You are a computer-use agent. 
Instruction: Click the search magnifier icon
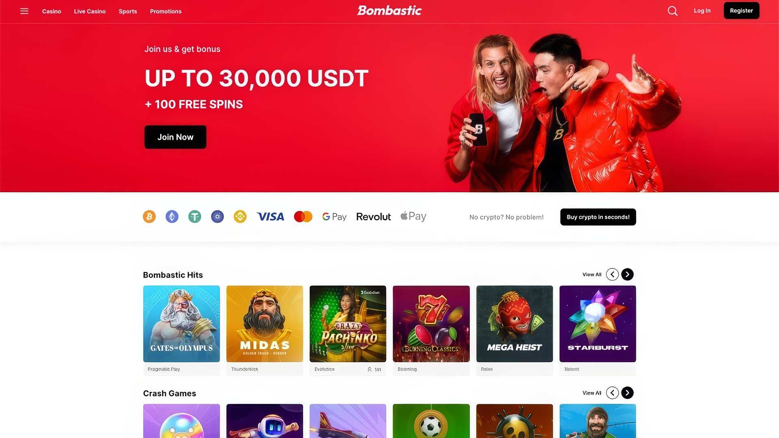tap(672, 11)
